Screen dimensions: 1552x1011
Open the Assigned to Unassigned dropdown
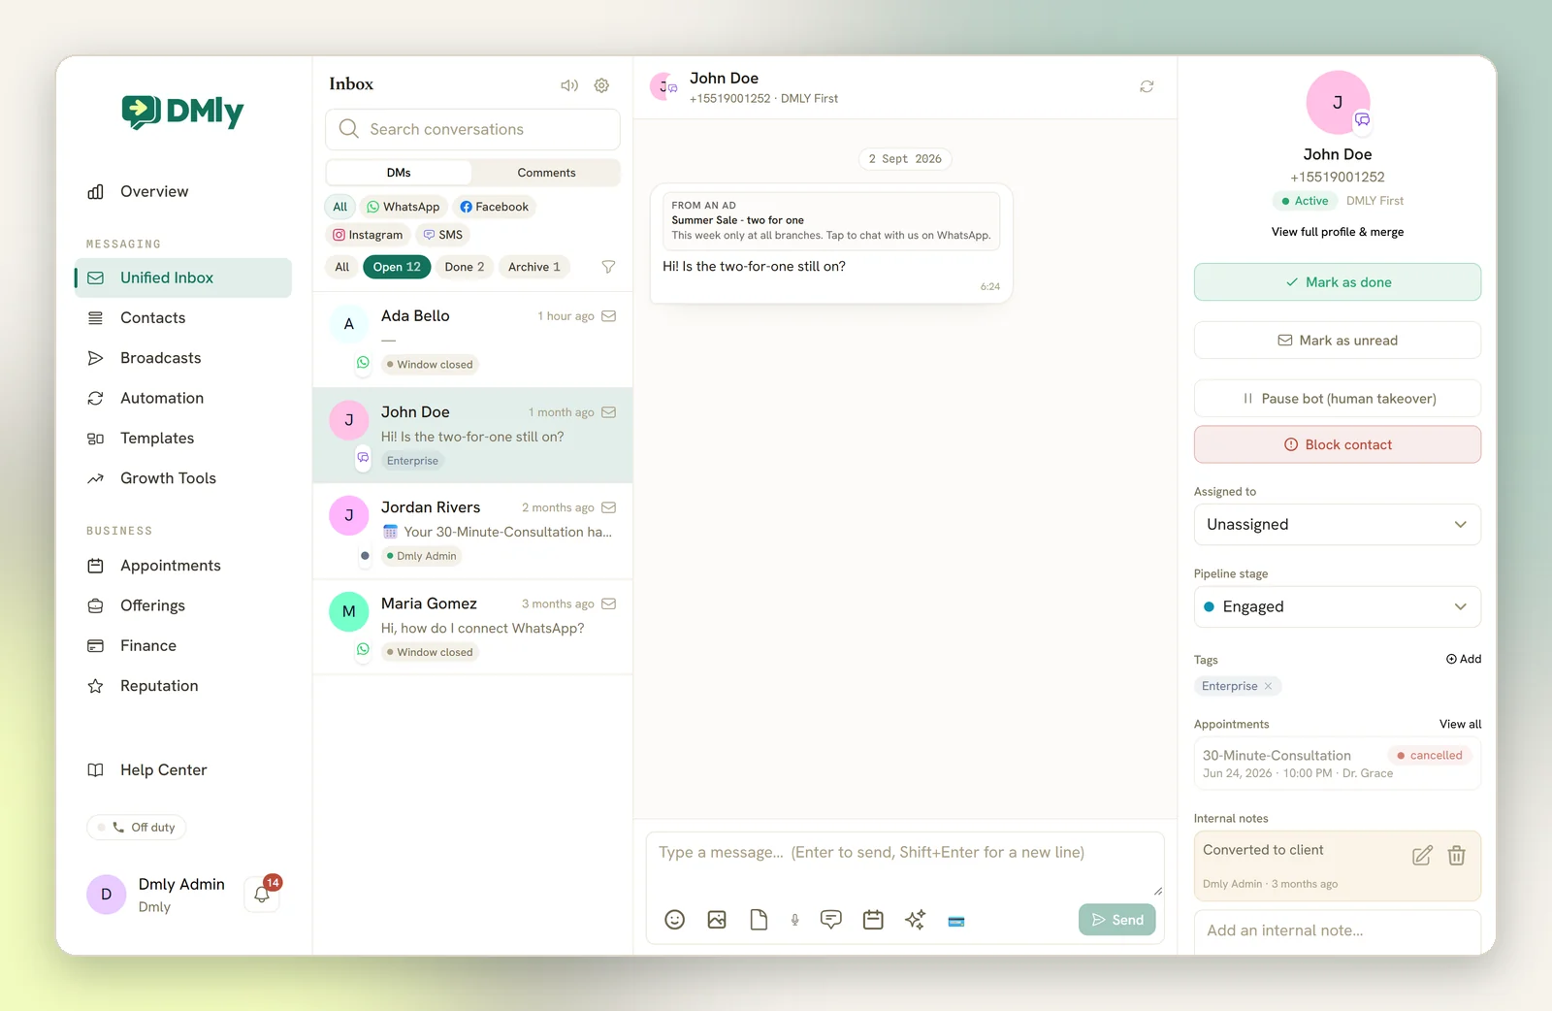click(1337, 525)
